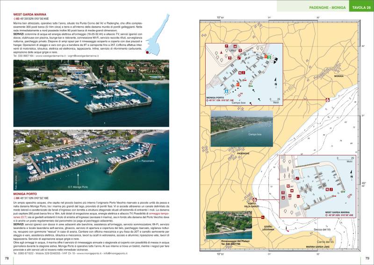
Task: Select the TAVOLA 28 header tab
Action: click(362, 7)
